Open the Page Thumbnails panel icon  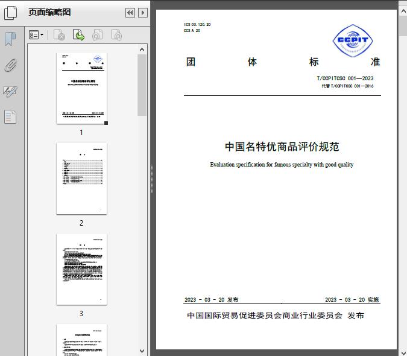pos(11,13)
